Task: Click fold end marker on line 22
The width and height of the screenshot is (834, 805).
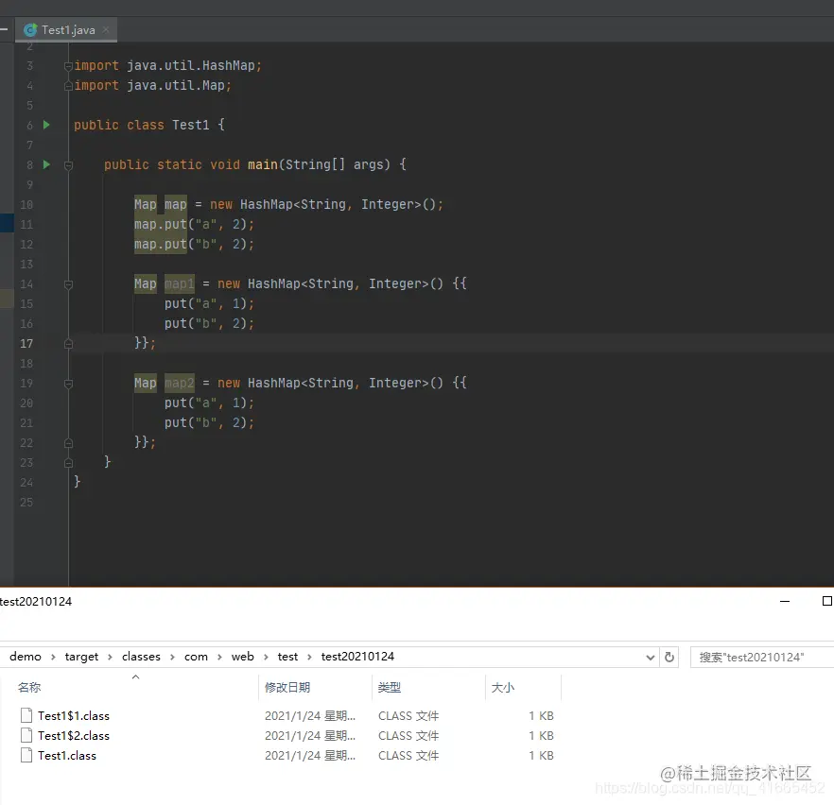Action: pyautogui.click(x=68, y=442)
